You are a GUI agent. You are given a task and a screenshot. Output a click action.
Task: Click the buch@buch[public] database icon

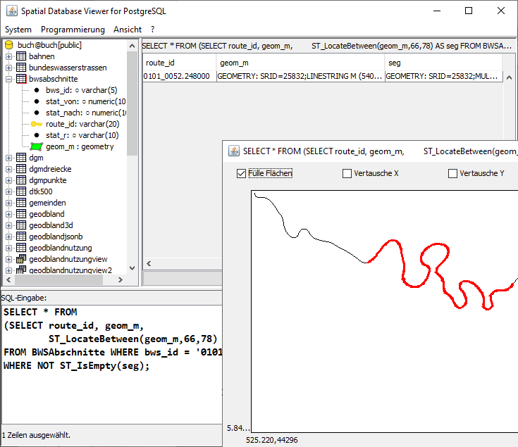[x=9, y=45]
